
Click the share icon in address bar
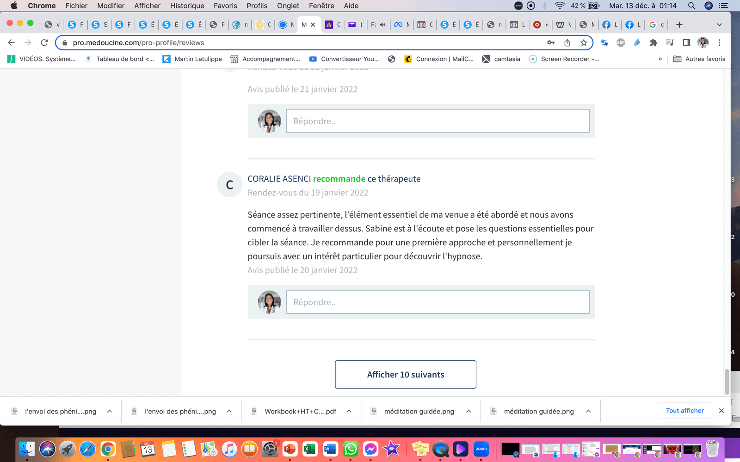tap(567, 43)
